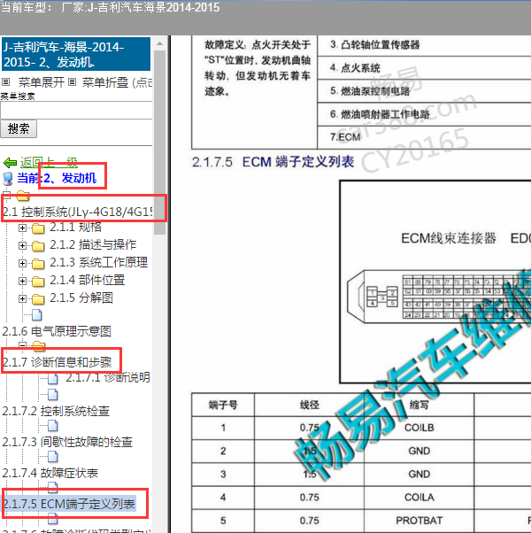Click the page icon above 2.1.7.4 故障症状表
531x533 pixels.
53,457
